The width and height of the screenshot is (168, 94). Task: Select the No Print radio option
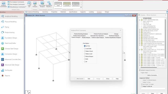click(x=85, y=46)
